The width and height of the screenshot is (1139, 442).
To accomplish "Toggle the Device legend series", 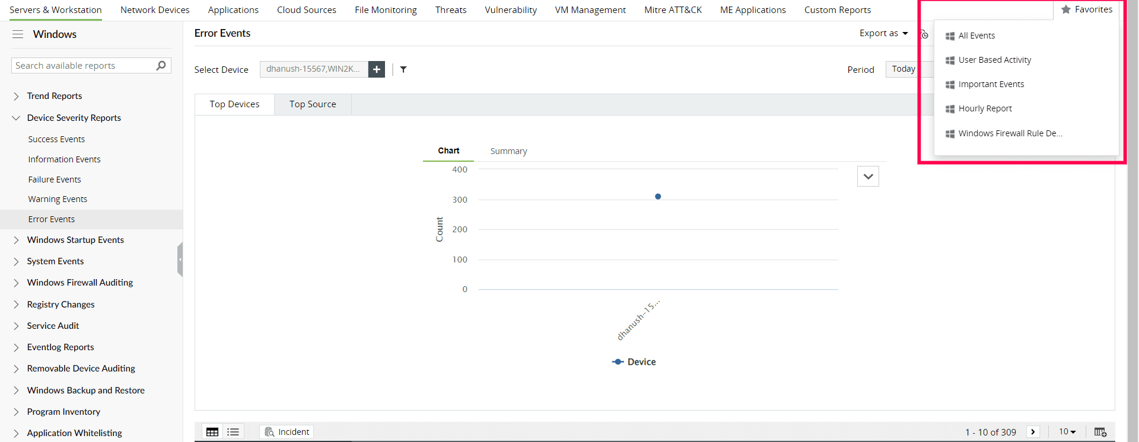I will click(634, 362).
